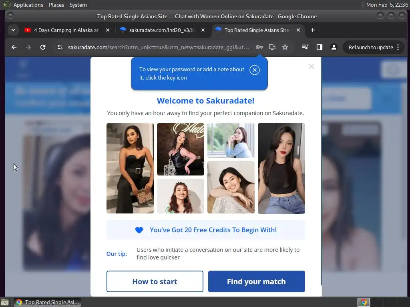This screenshot has width=410, height=307.
Task: Close the sakuradate.com/lnd20_v3 tab
Action: coord(203,30)
